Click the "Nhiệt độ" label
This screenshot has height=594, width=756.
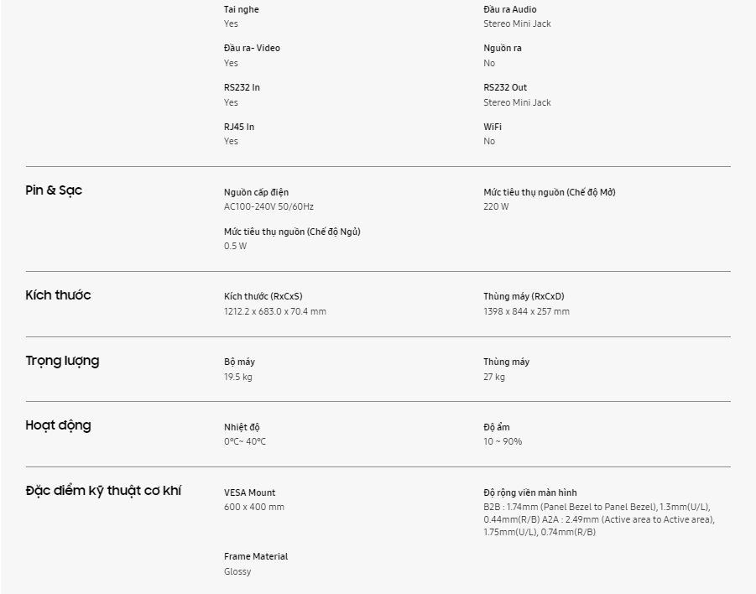pos(242,427)
